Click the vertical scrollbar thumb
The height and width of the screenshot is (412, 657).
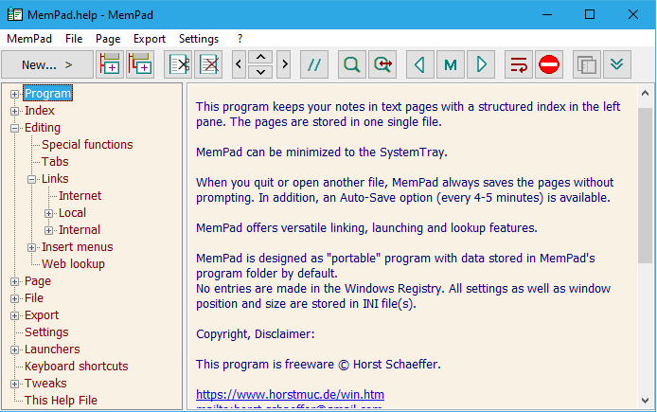click(645, 186)
